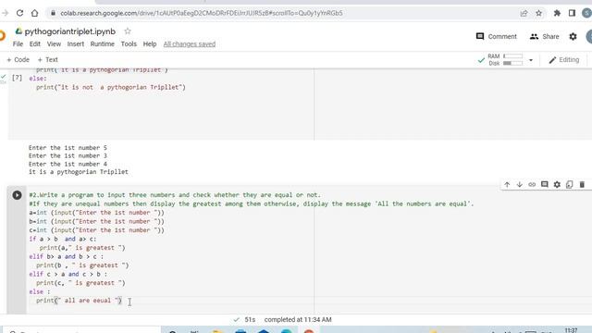The height and width of the screenshot is (333, 592).
Task: Click the Comment button
Action: tap(497, 37)
